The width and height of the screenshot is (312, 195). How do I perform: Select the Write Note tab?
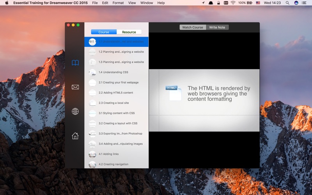pos(217,27)
